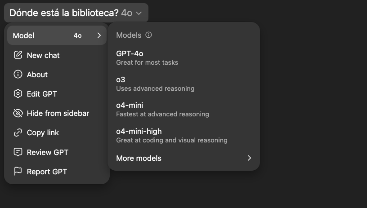Open the More models submenu

[x=184, y=158]
